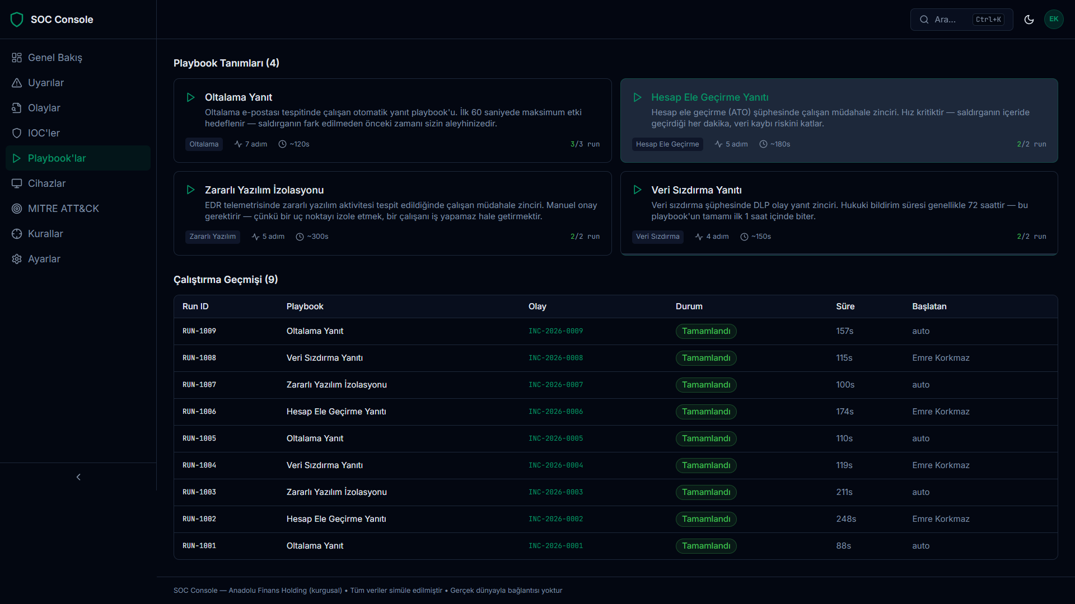Click the Oltalama tag on first card
1075x604 pixels.
click(204, 144)
